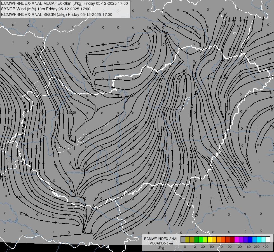Viewport: 274px width, 252px height.
Task: Click the legend tick label 120
Action: 239,247
